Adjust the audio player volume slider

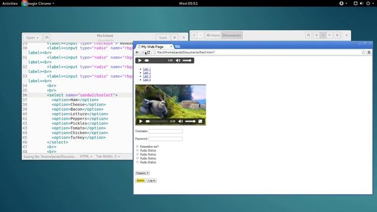pos(187,61)
